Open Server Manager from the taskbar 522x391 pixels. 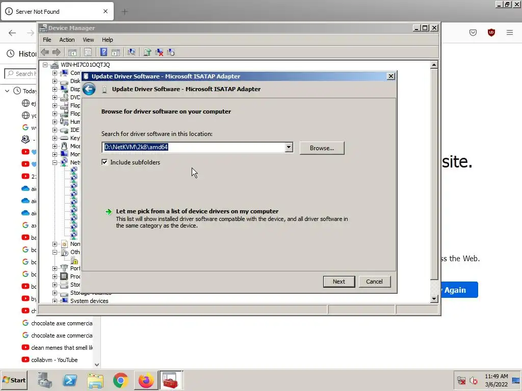(x=45, y=380)
